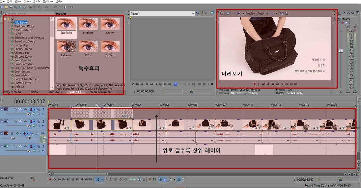Click track 2 bypass motion blur icon
Screen dimensions: 361x188
(x=15, y=121)
